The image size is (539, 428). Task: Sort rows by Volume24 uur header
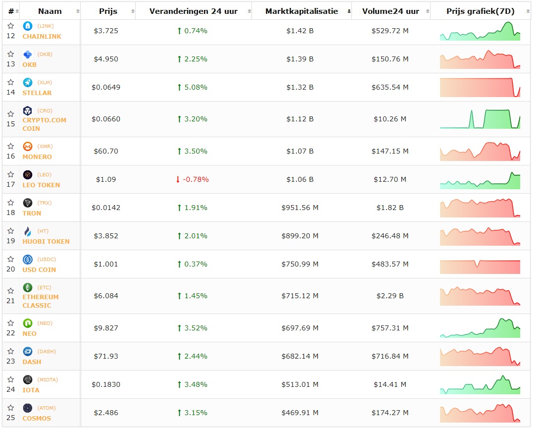coord(391,11)
